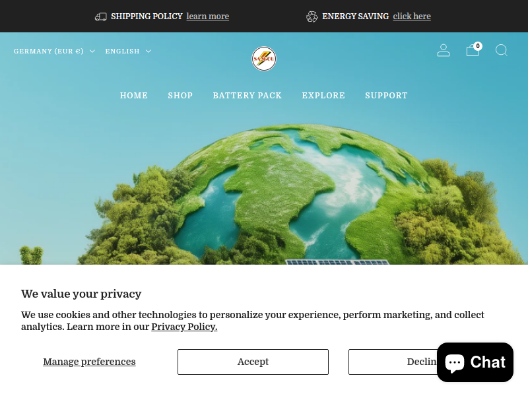Open the Support menu item
528x396 pixels.
tap(386, 96)
